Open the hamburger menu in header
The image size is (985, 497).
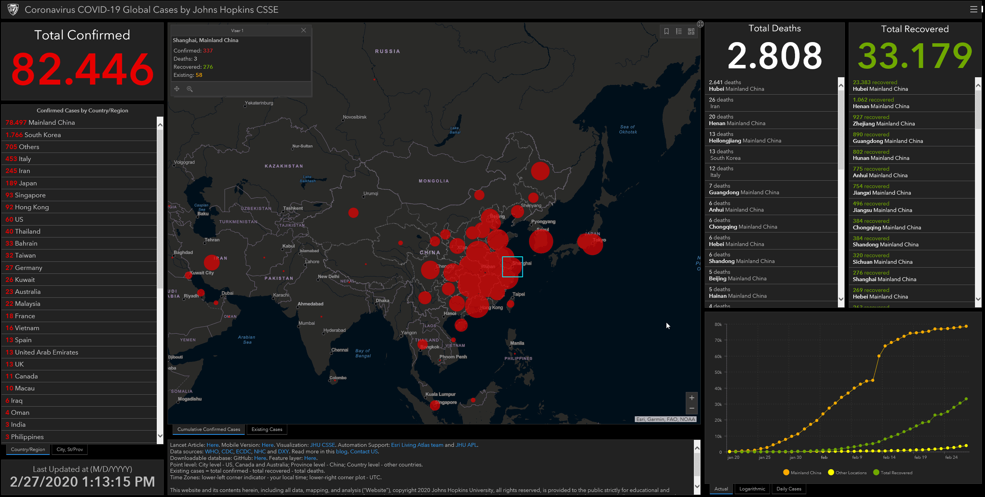pos(973,9)
